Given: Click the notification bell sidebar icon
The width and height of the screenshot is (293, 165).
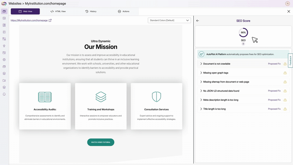Looking at the screenshot, I should pyautogui.click(x=4, y=94).
